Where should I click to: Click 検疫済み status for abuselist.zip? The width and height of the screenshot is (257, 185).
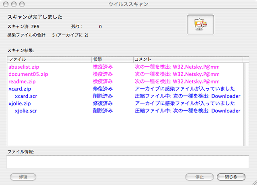(103, 67)
